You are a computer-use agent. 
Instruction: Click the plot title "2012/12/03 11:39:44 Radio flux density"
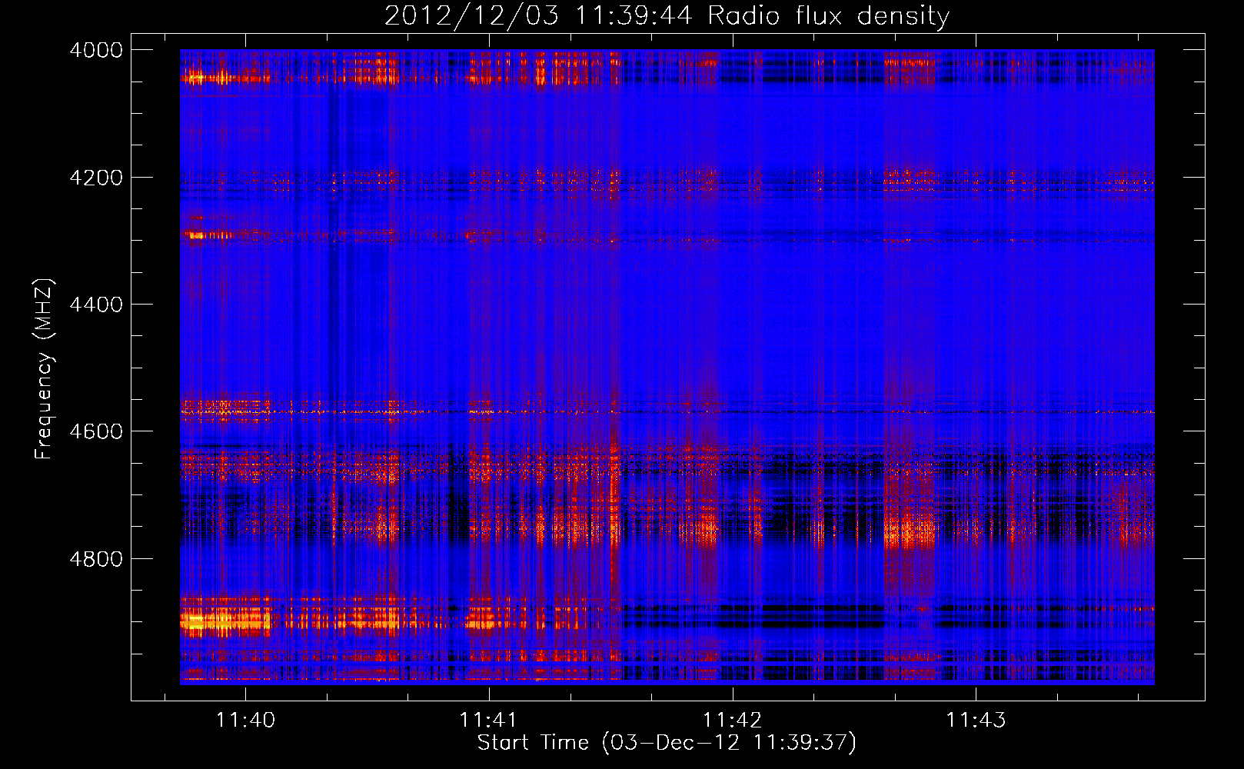667,15
